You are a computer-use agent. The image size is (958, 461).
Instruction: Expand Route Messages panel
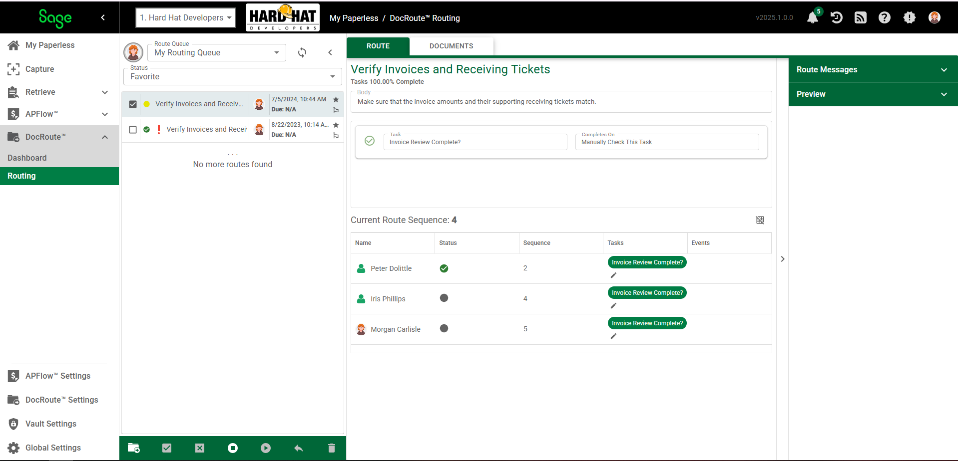pos(873,70)
